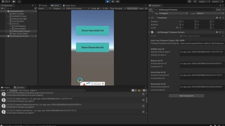Image resolution: width=225 pixels, height=126 pixels.
Task: Click the global search magnifier icon
Action: pos(195,1)
